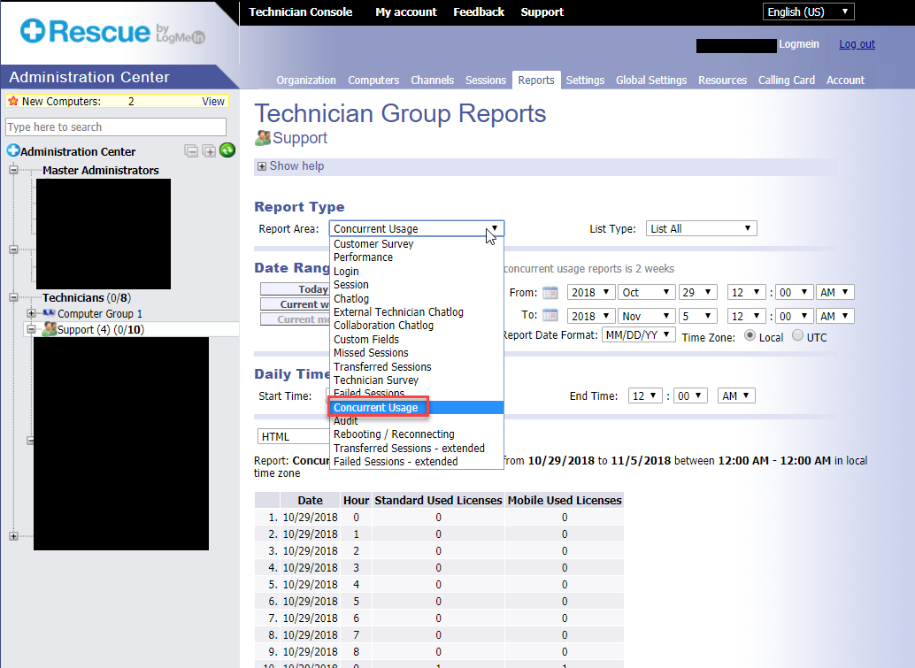The height and width of the screenshot is (668, 915).
Task: Switch to the Settings tab
Action: [x=585, y=80]
